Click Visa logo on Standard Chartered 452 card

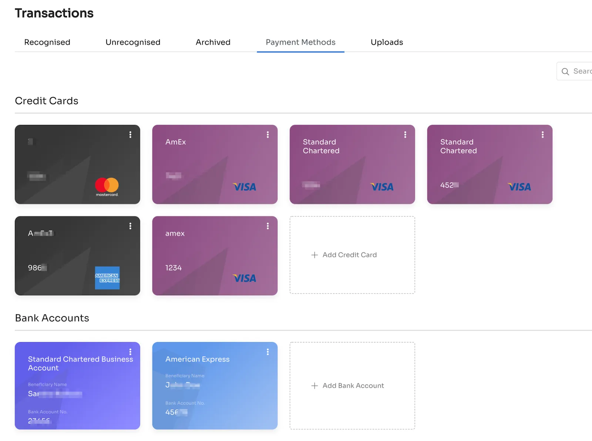pos(519,187)
